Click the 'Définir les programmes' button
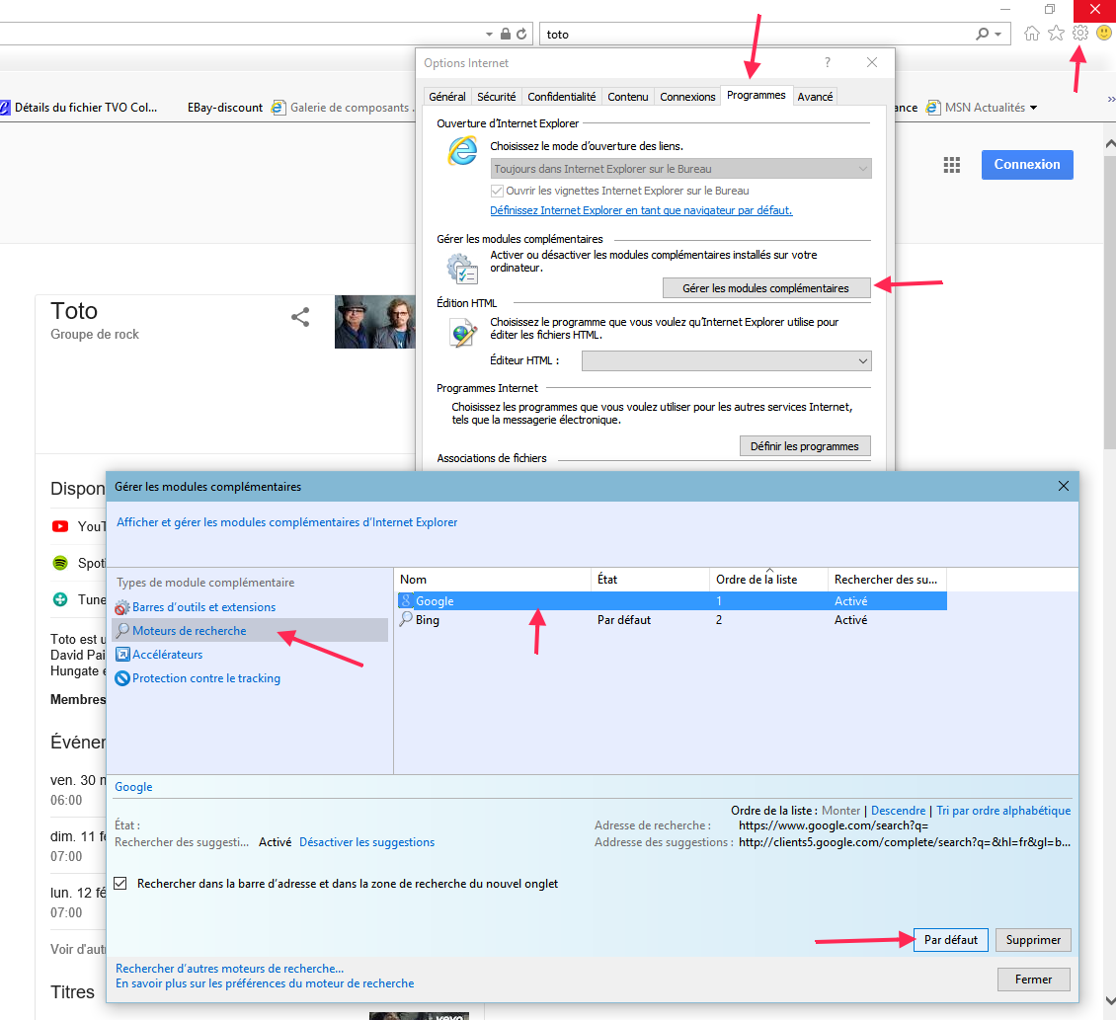This screenshot has width=1116, height=1020. click(805, 446)
